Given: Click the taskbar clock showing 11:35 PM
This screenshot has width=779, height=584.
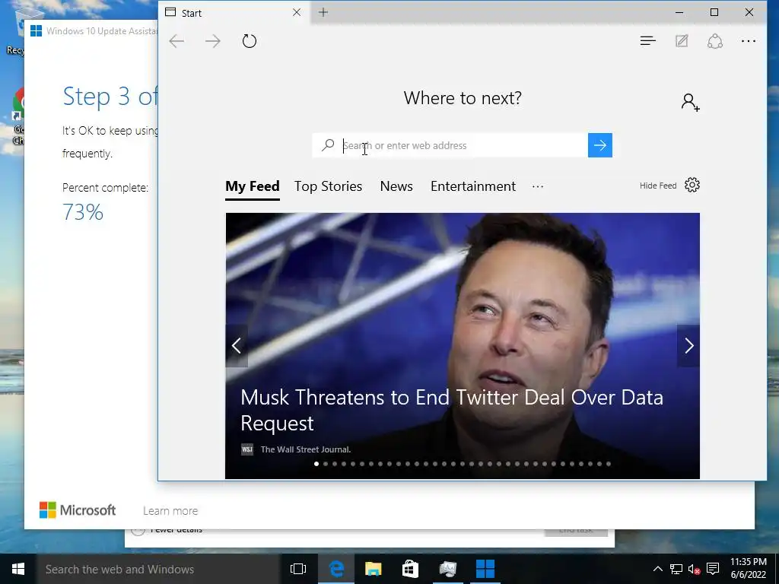Looking at the screenshot, I should 749,568.
